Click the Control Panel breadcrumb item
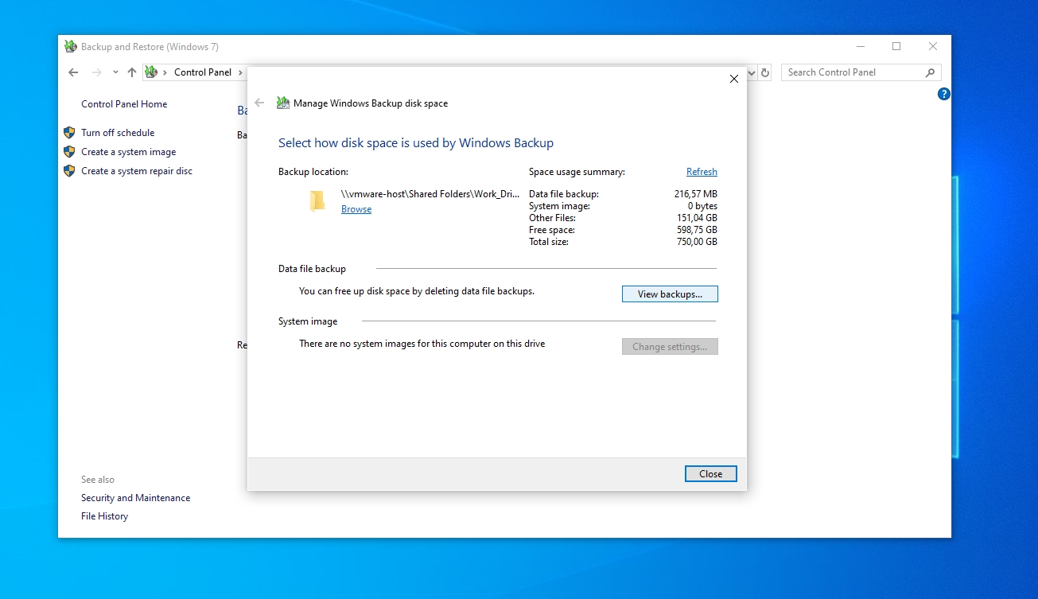1038x599 pixels. pos(203,72)
